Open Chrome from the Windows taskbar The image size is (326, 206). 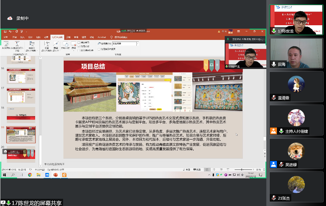[30, 175]
